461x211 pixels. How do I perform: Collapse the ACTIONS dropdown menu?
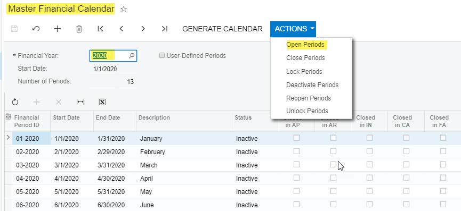click(x=293, y=29)
